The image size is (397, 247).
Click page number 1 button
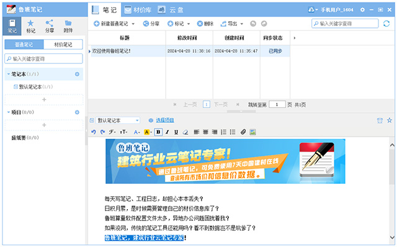(x=207, y=104)
